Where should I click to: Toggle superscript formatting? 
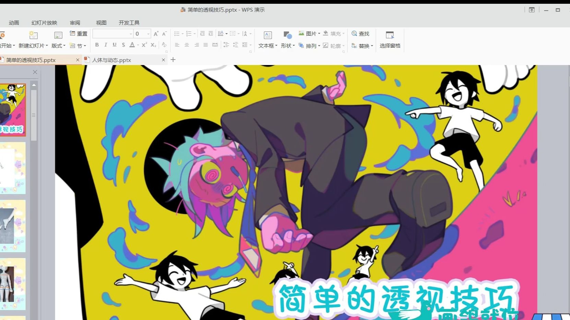pos(144,45)
